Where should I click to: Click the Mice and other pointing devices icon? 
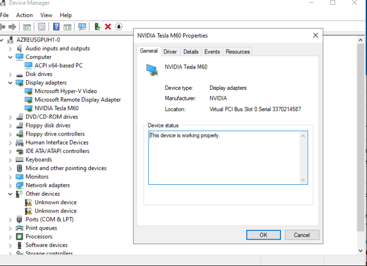pyautogui.click(x=20, y=168)
